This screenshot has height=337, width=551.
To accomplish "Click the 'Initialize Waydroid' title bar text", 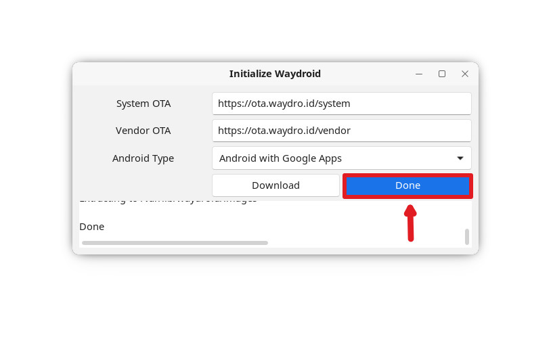I will [275, 74].
